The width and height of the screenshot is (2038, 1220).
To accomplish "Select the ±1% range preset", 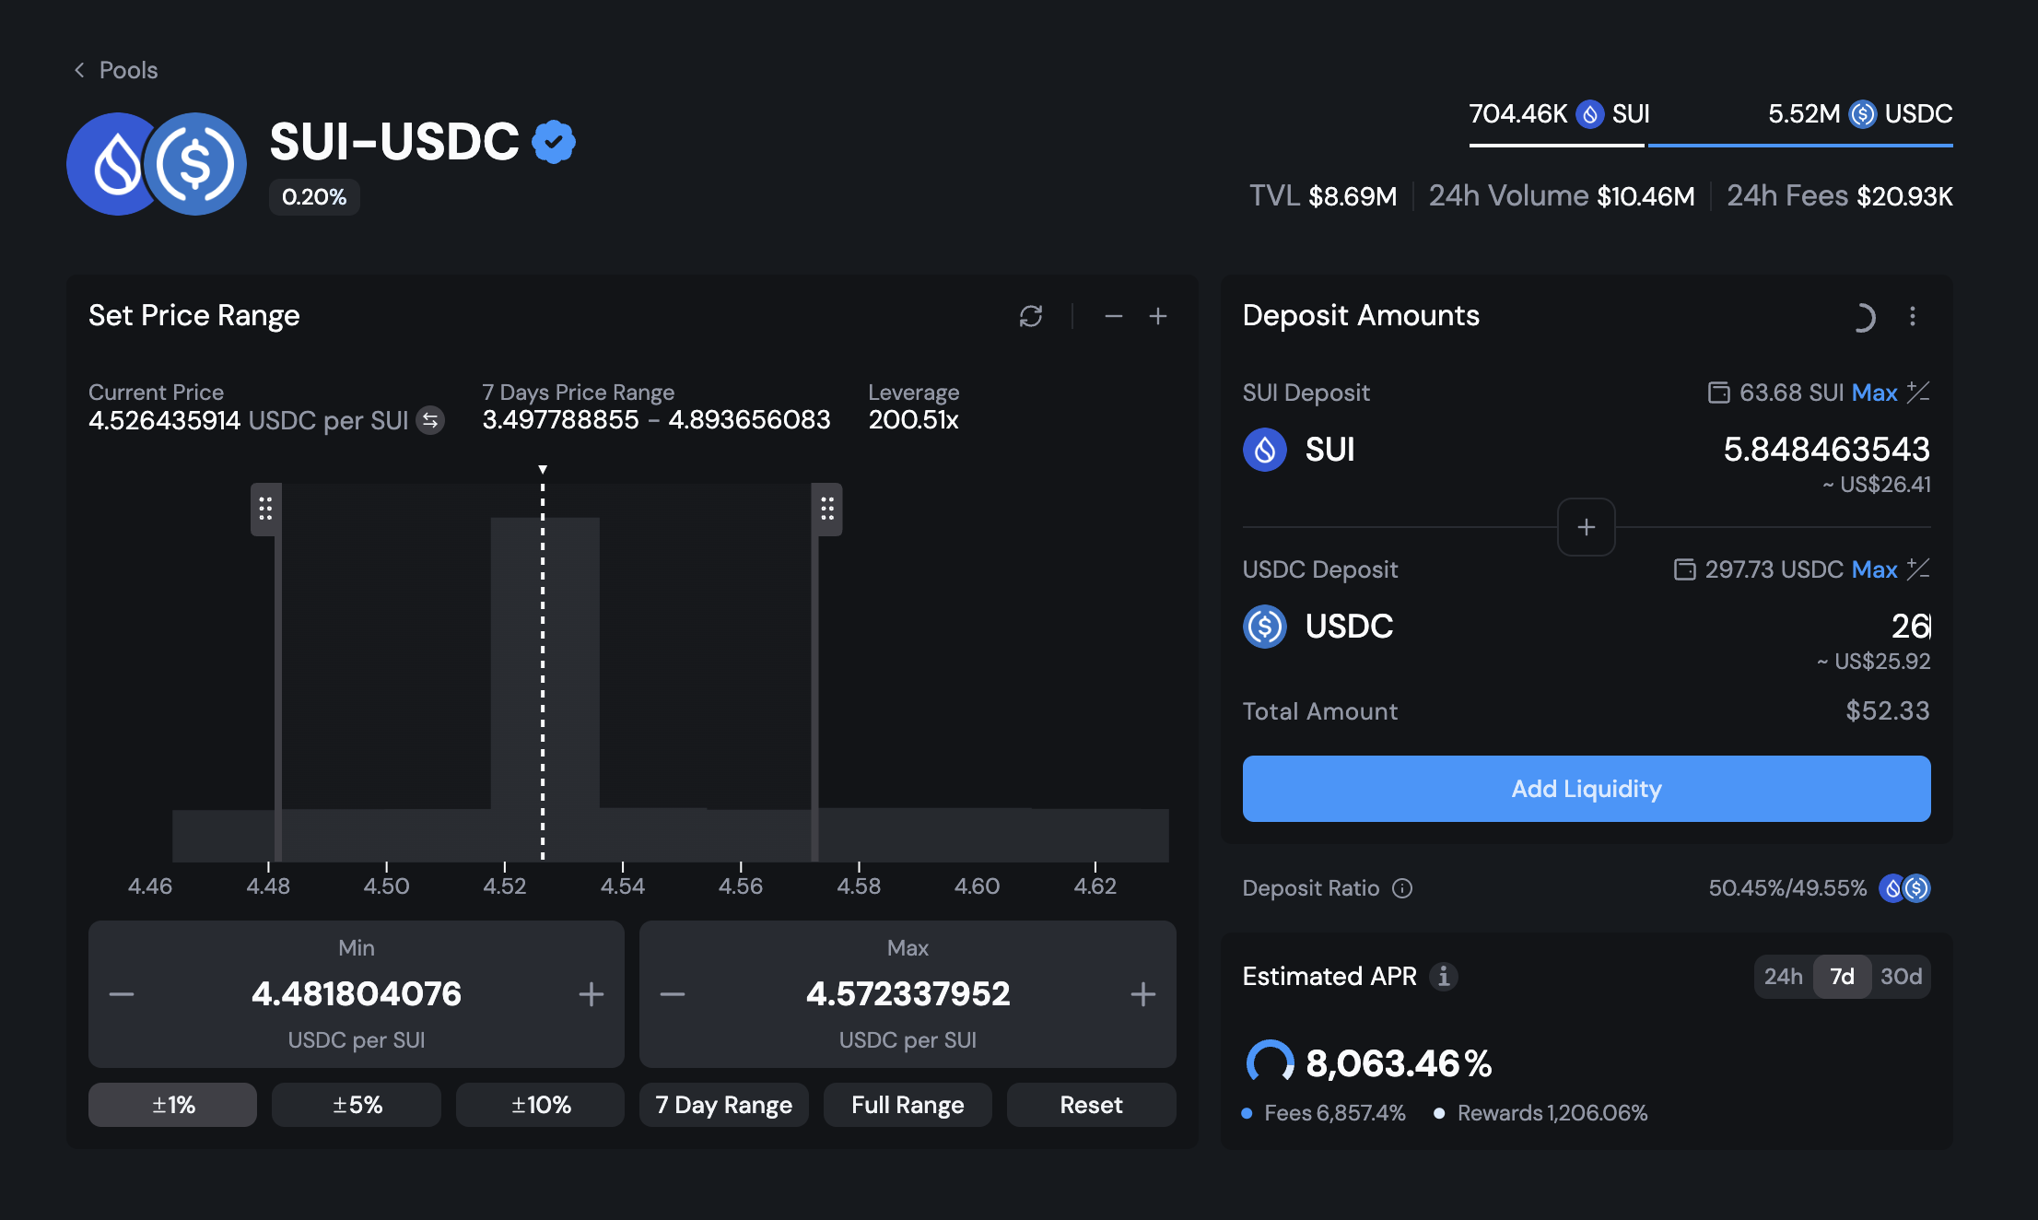I will pyautogui.click(x=172, y=1104).
